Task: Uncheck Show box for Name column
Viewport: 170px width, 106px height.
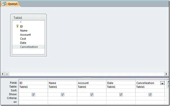Action: pos(62,94)
